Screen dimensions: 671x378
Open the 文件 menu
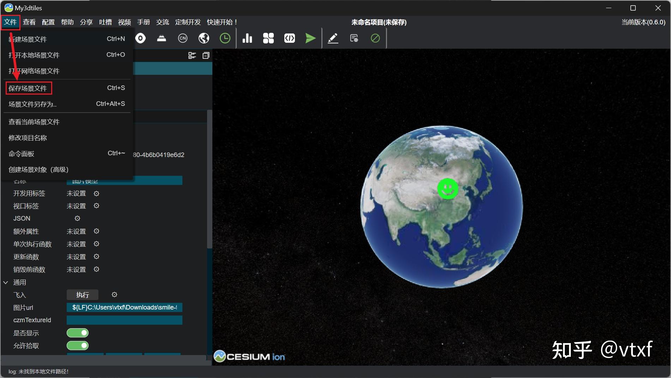pos(11,22)
